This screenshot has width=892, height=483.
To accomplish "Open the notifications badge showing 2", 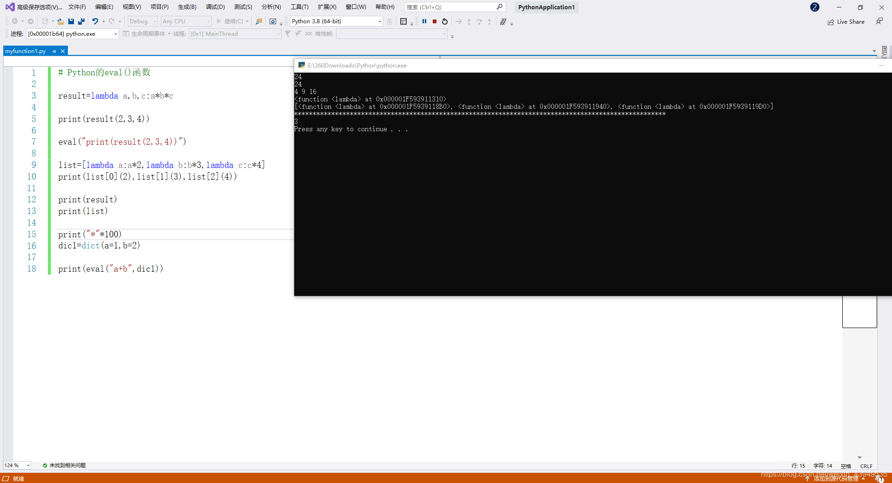I will [x=814, y=7].
